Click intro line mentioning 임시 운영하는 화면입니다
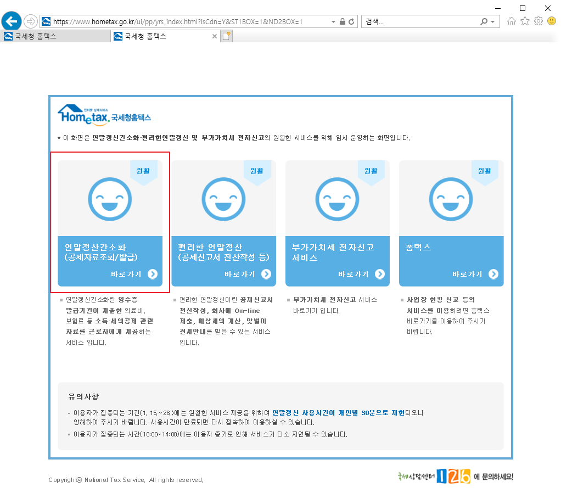Viewport: 561px width, 493px height. pos(234,138)
